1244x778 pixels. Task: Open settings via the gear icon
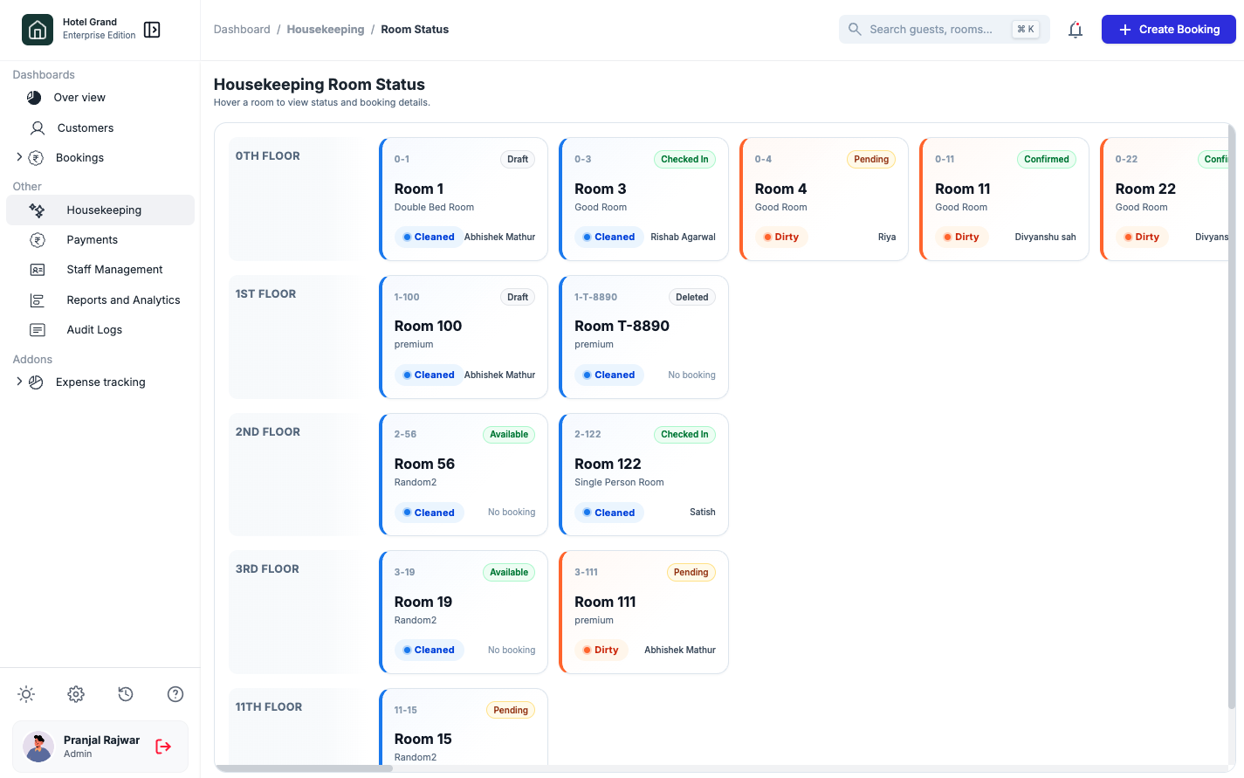pos(76,694)
